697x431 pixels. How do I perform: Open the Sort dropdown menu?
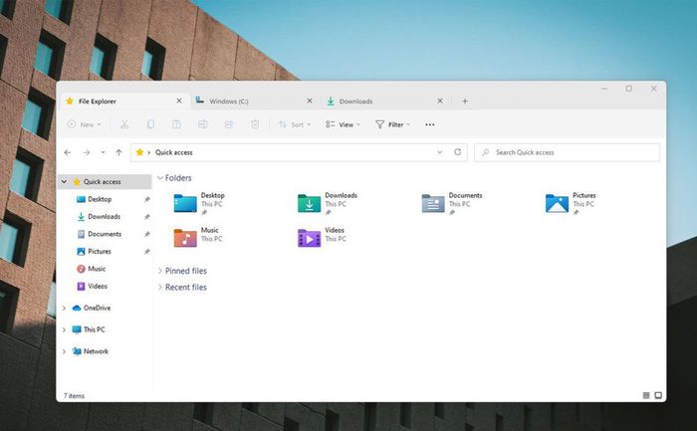point(295,124)
